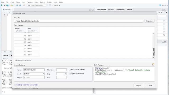Open the Addins dropdown
Image resolution: width=169 pixels, height=95 pixels.
[x=57, y=6]
